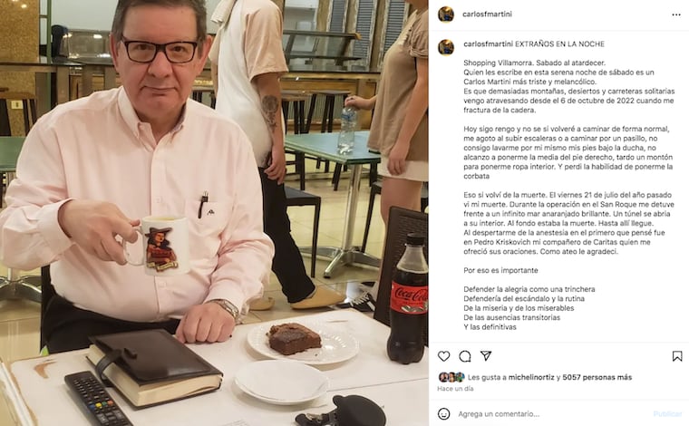Open comments via the speech bubble icon

(465, 356)
